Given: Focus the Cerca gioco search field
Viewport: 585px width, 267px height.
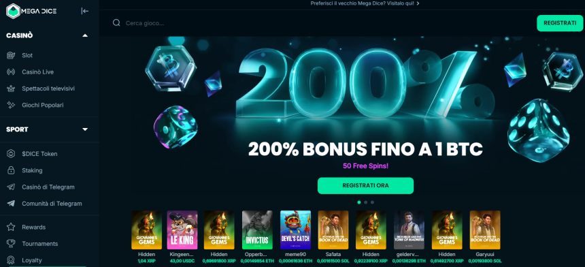Looking at the screenshot, I should pos(321,23).
